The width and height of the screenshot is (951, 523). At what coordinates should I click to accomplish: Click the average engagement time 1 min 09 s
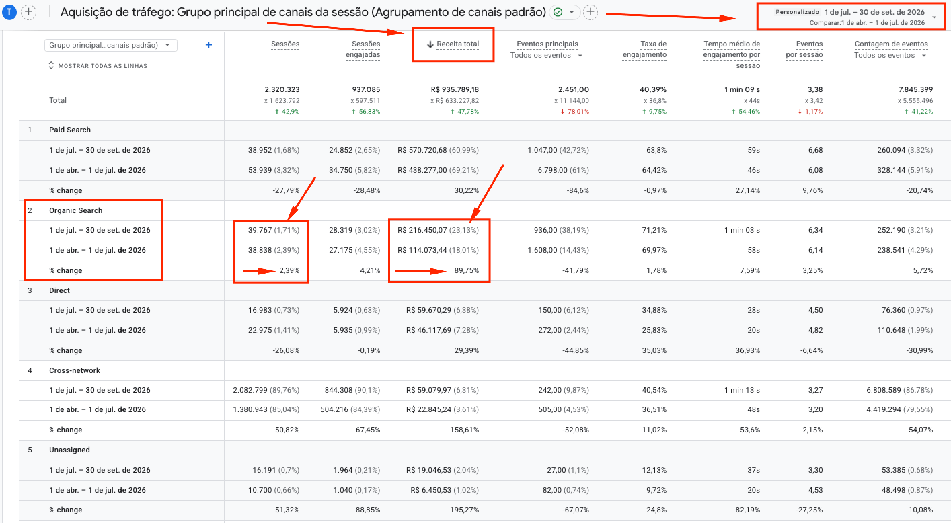743,89
